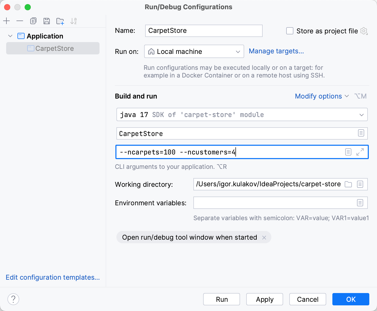Select CarpetStore configuration in the tree

click(54, 48)
